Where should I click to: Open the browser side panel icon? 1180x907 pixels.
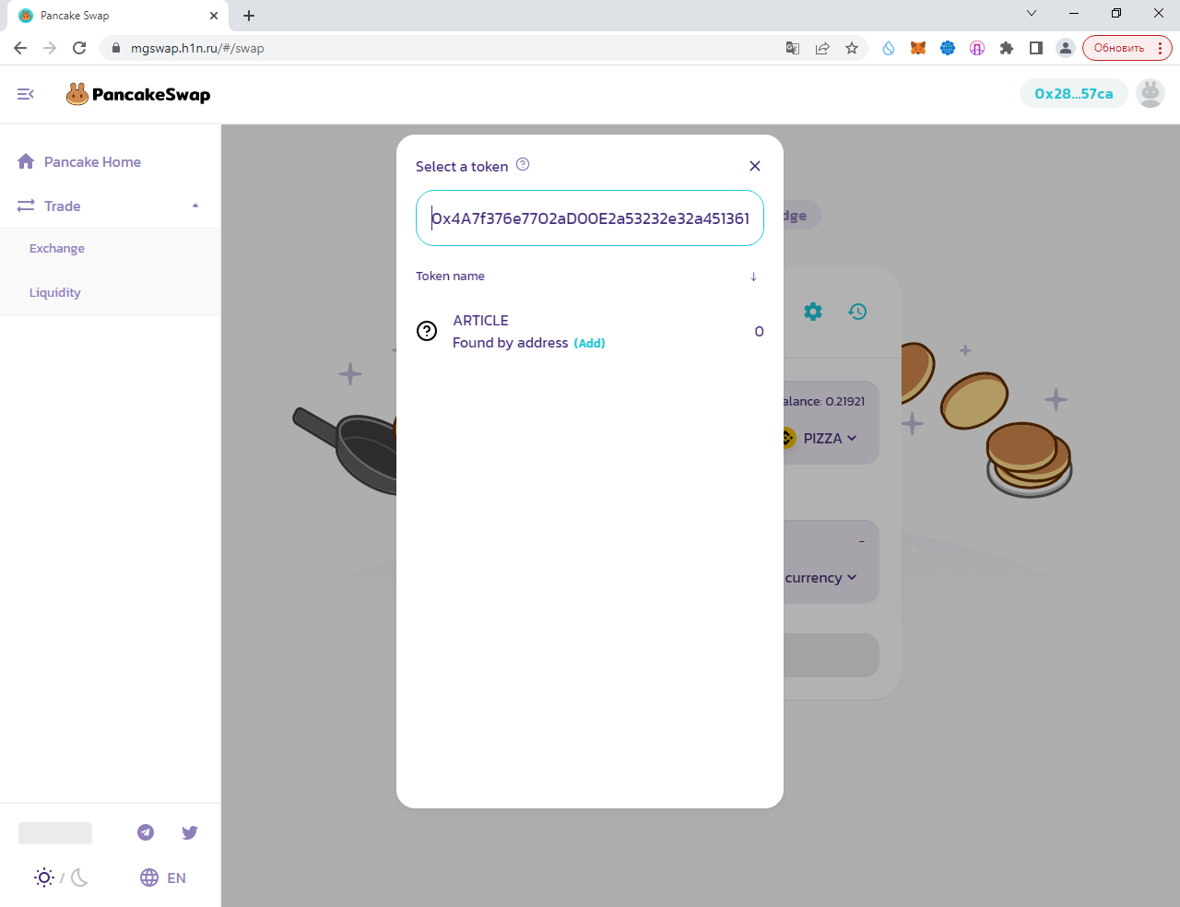point(1036,48)
